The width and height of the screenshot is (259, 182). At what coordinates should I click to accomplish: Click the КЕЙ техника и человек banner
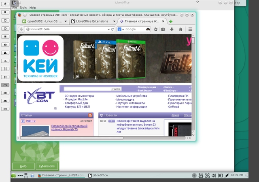40,59
